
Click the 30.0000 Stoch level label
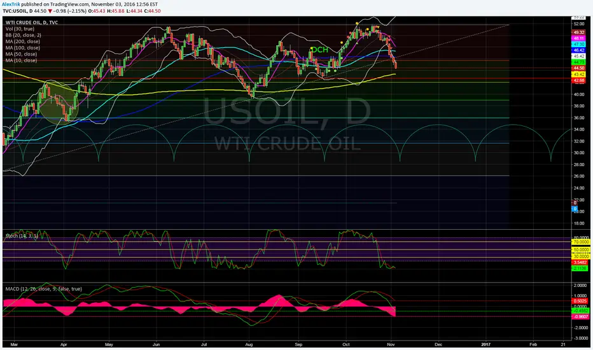click(x=582, y=256)
